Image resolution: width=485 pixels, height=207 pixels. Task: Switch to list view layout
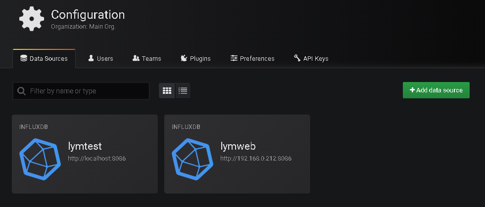coord(183,90)
